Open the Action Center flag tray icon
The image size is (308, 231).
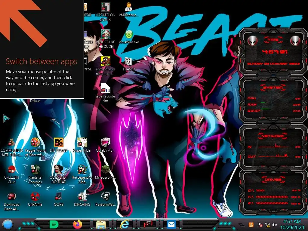point(260,224)
